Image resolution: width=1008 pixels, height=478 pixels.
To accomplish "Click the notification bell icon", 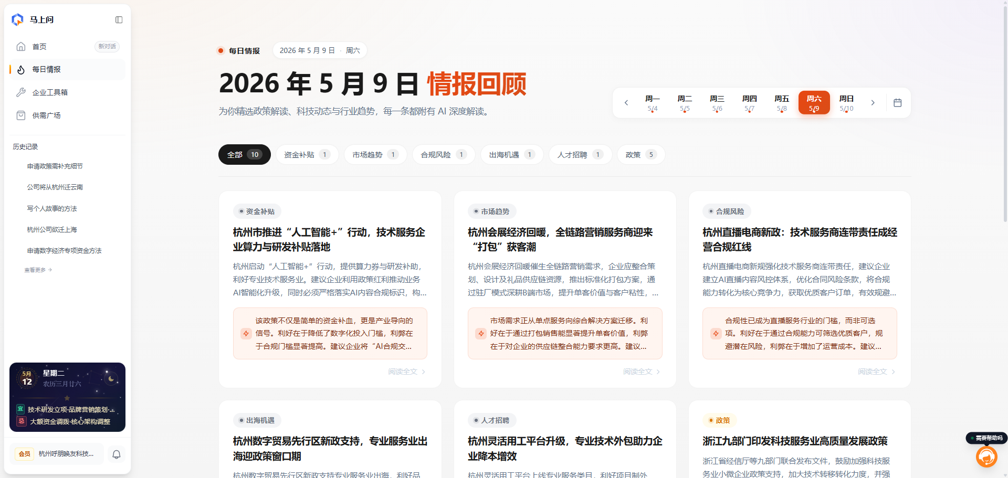I will point(117,454).
